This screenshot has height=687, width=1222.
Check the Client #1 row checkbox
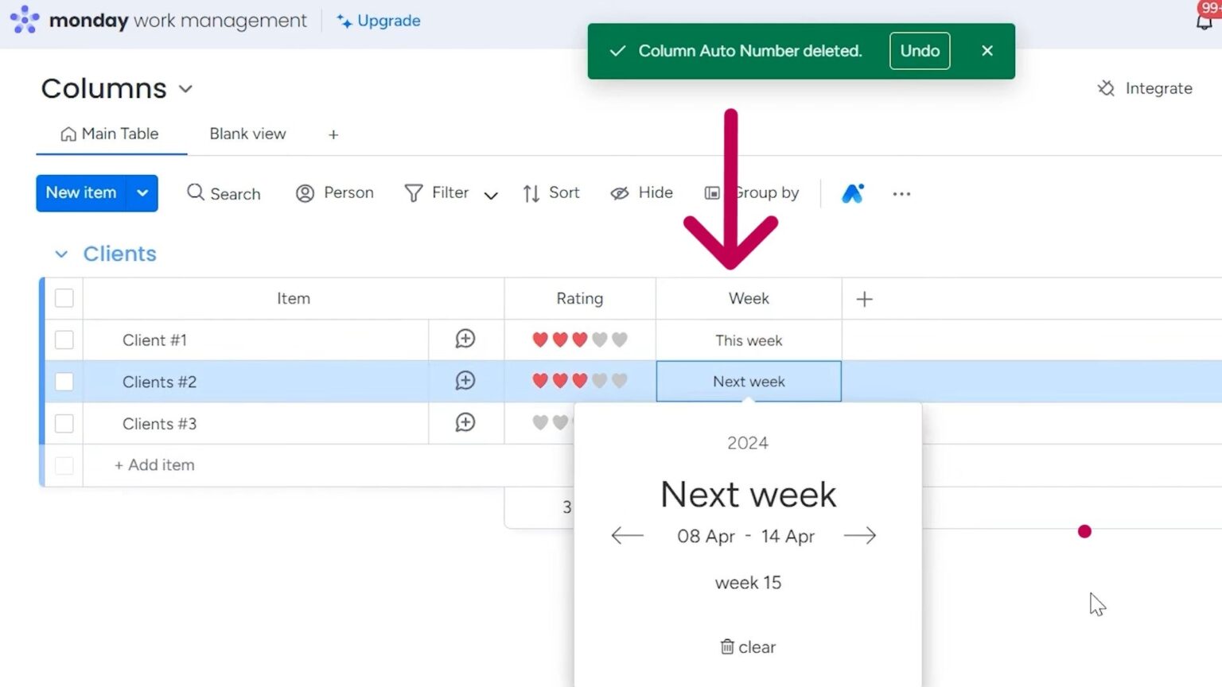tap(64, 340)
